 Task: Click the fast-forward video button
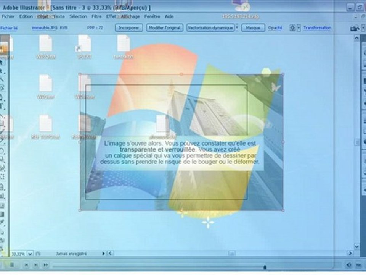tap(46, 265)
